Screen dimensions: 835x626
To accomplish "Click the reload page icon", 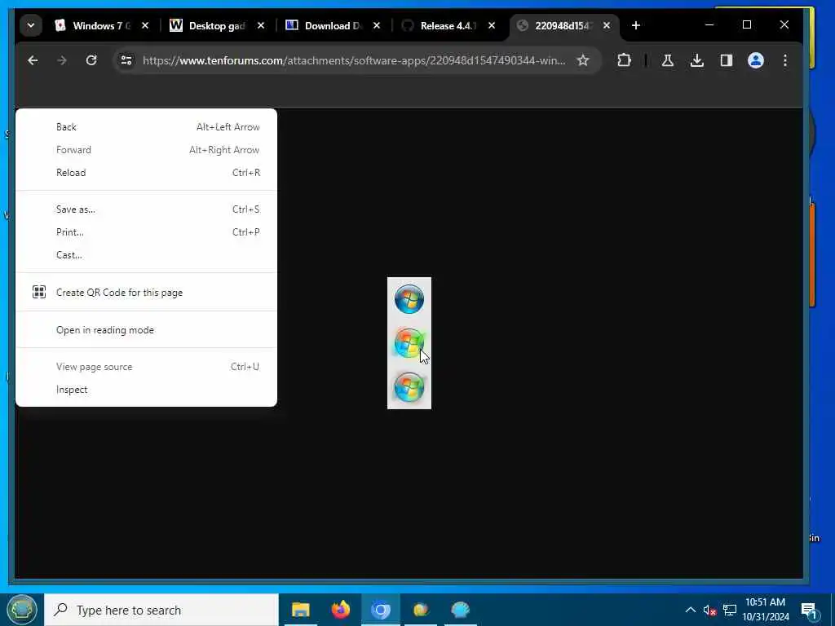I will pyautogui.click(x=91, y=60).
